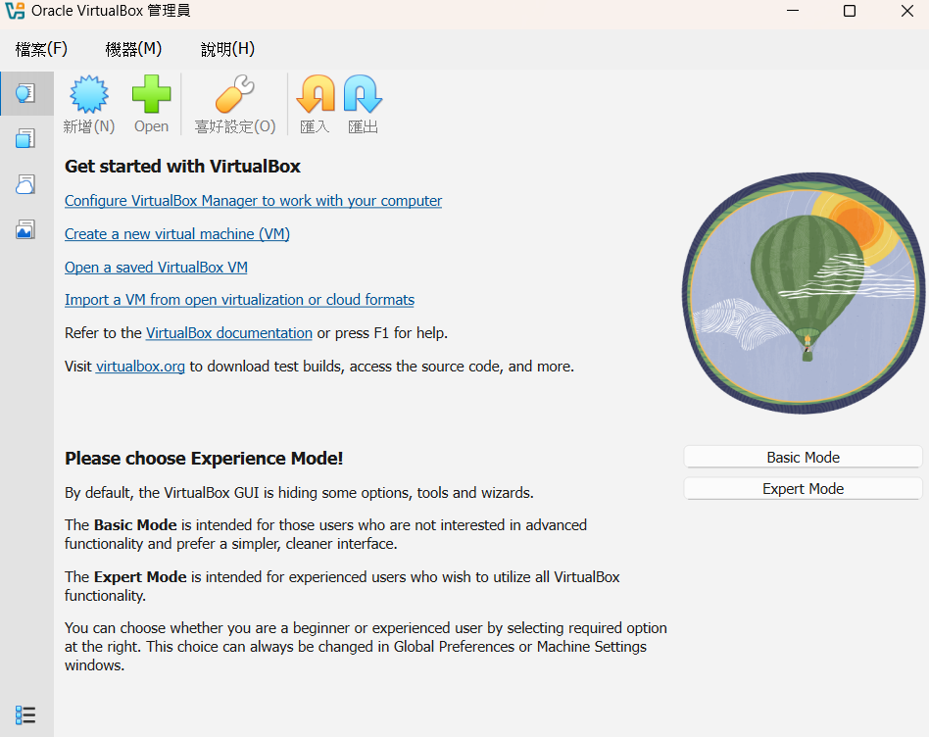Choose the Expert Mode button
Image resolution: width=929 pixels, height=737 pixels.
point(803,489)
